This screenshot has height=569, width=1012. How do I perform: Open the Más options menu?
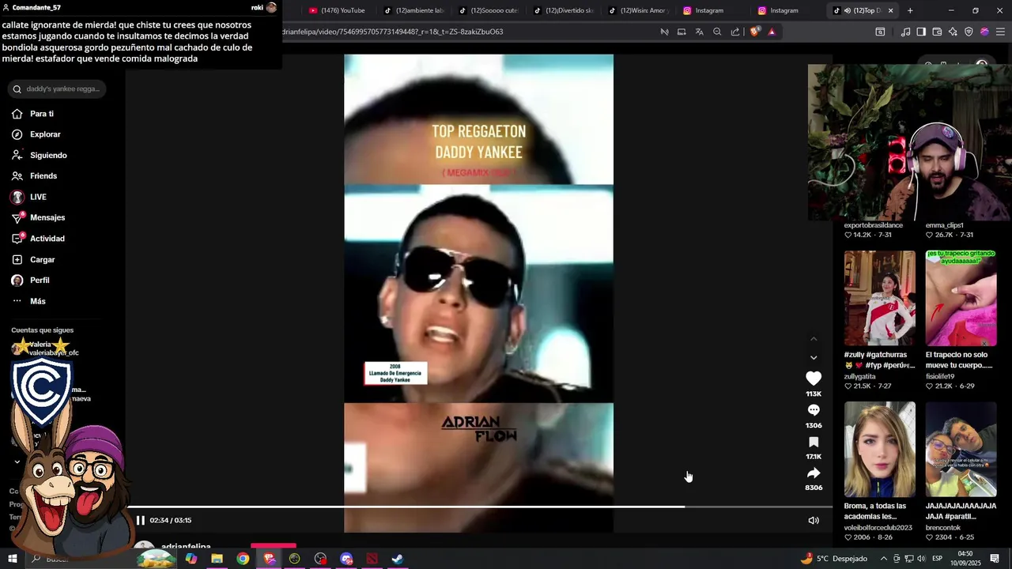tap(29, 301)
